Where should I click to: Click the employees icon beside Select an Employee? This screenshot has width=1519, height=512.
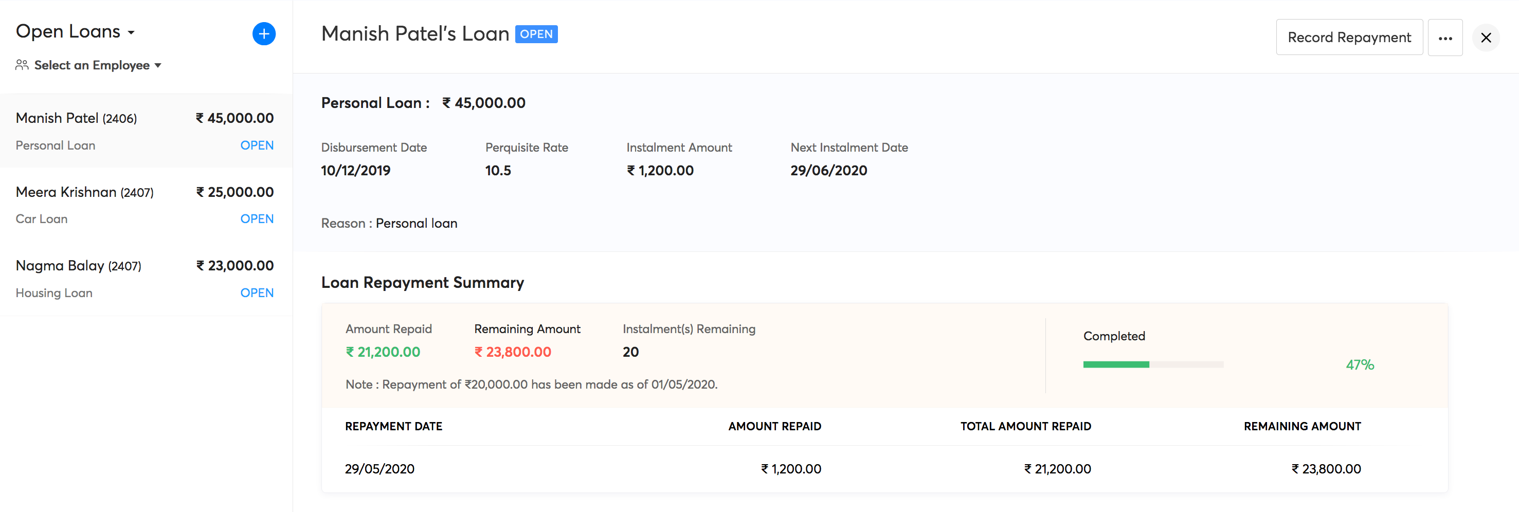pyautogui.click(x=22, y=65)
